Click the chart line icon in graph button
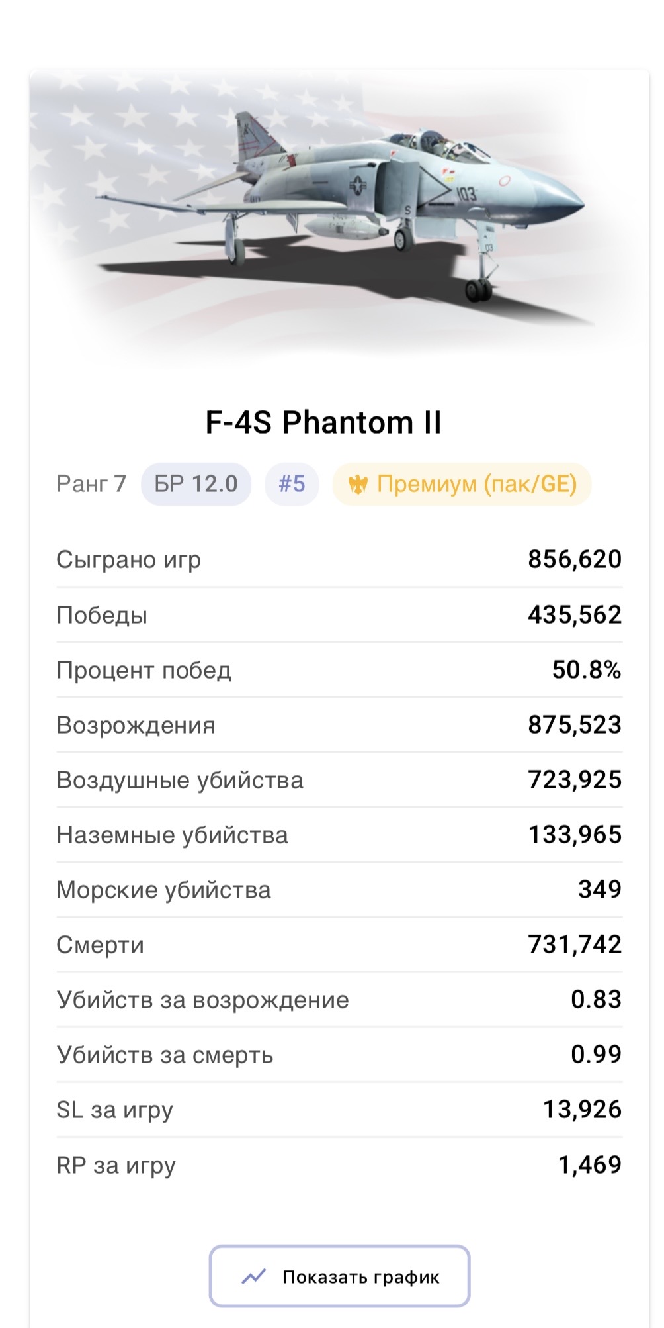This screenshot has width=664, height=1328. coord(253,1276)
